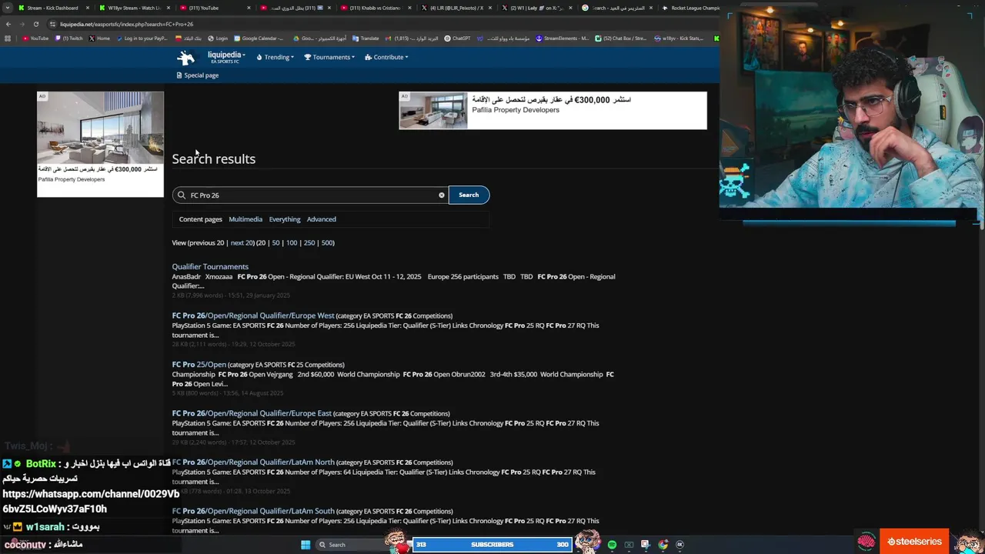Show 100 results per page
The width and height of the screenshot is (985, 554).
(292, 242)
